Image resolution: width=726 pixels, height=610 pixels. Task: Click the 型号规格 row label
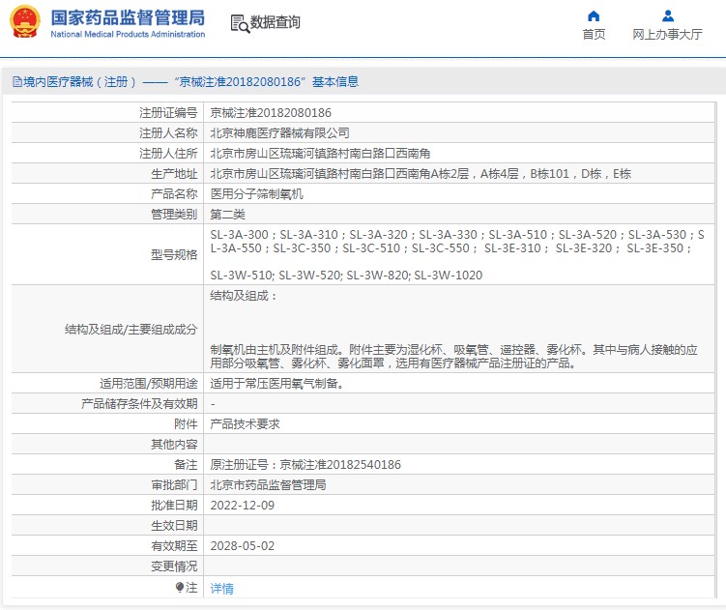pos(174,255)
